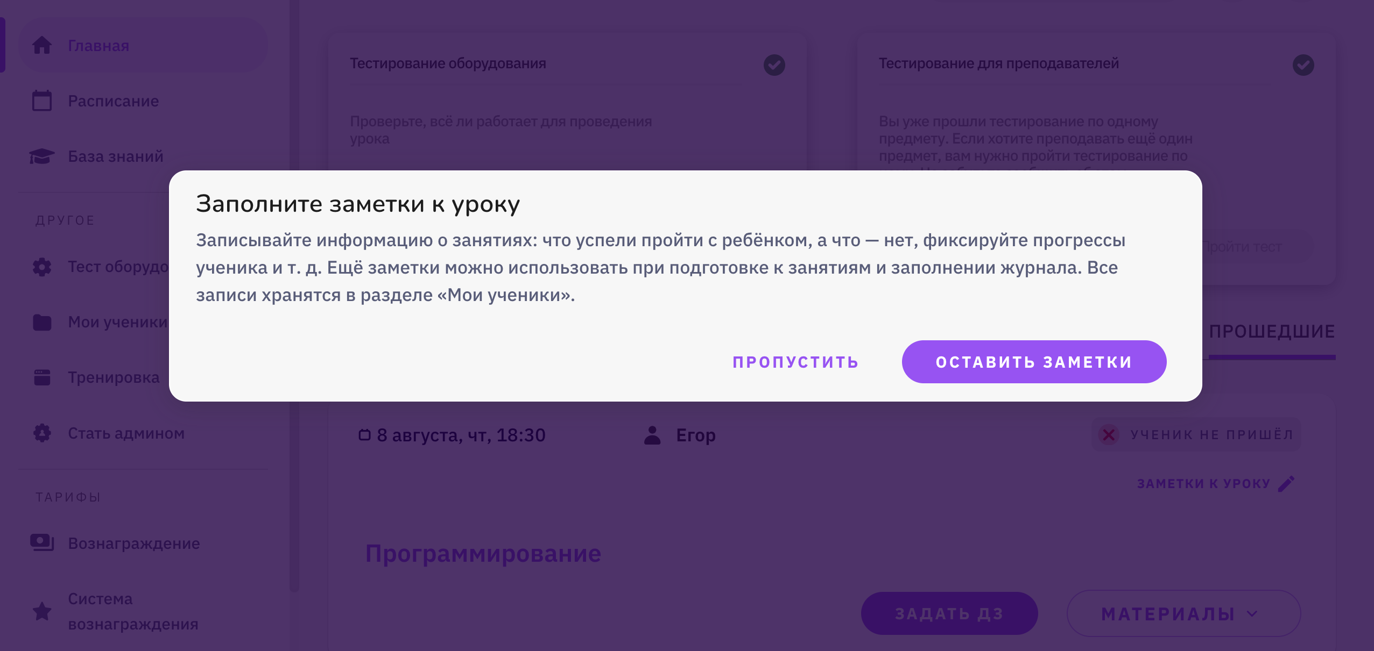1374x651 pixels.
Task: Toggle the Тестирование оборудования checkmark
Action: click(774, 65)
